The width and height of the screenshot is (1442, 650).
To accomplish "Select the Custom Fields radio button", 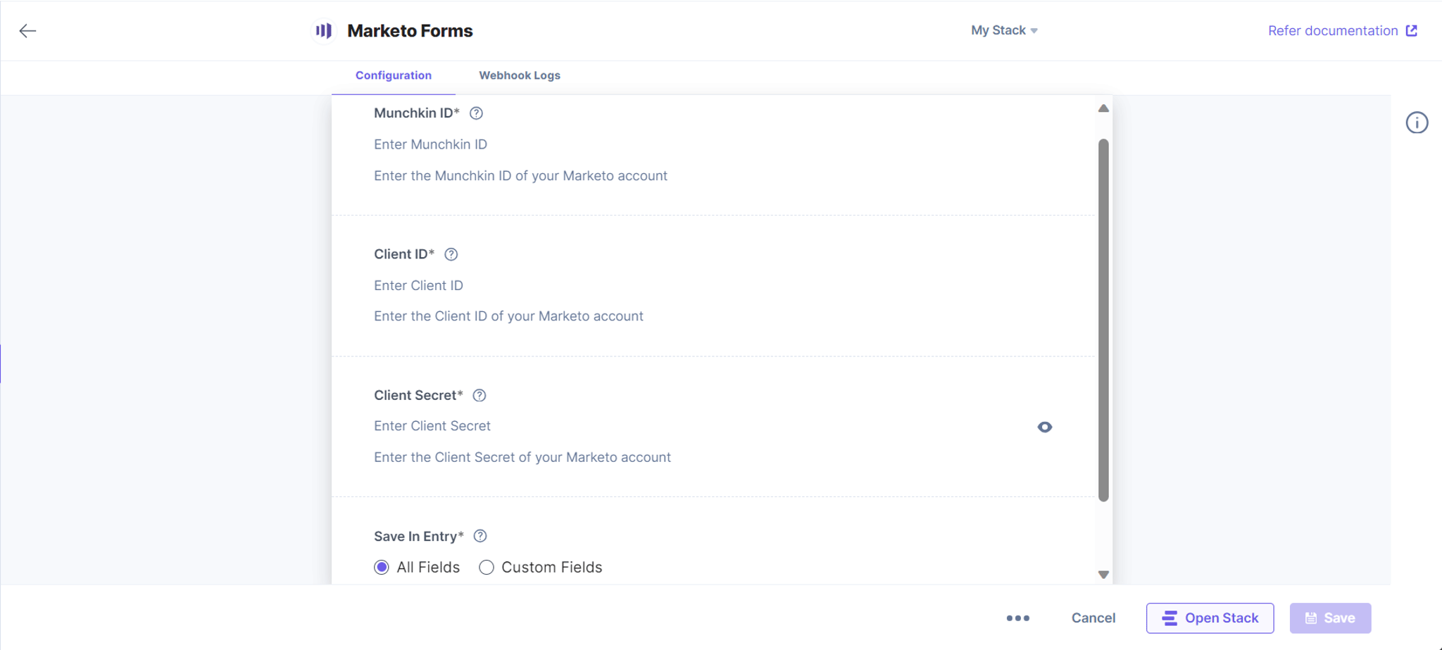I will [487, 568].
